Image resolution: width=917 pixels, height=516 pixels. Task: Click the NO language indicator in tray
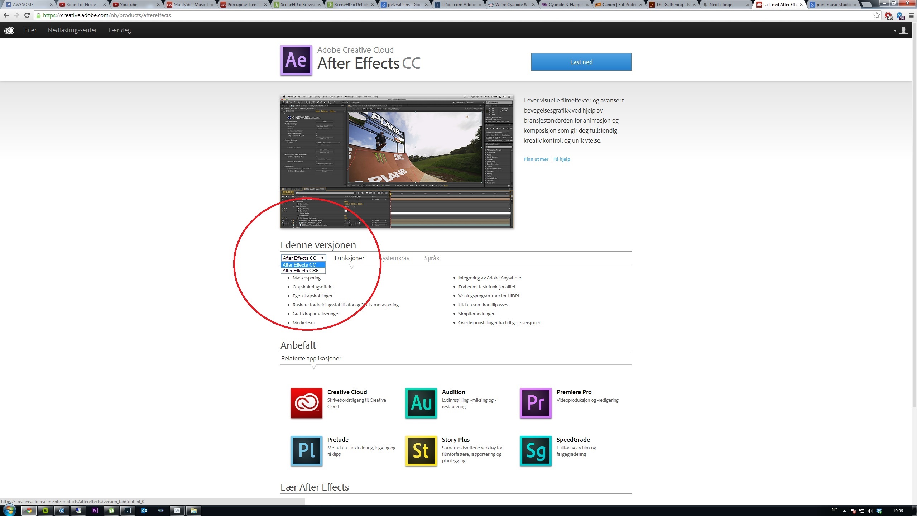point(835,510)
